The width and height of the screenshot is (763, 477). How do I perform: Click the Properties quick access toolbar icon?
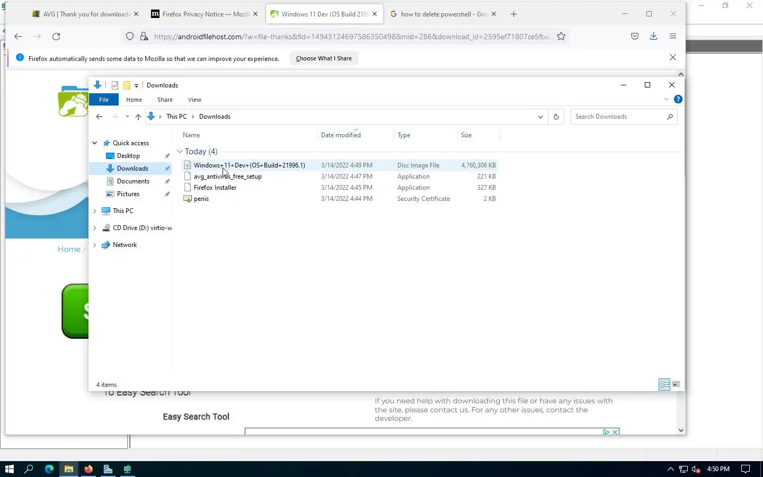pyautogui.click(x=115, y=85)
